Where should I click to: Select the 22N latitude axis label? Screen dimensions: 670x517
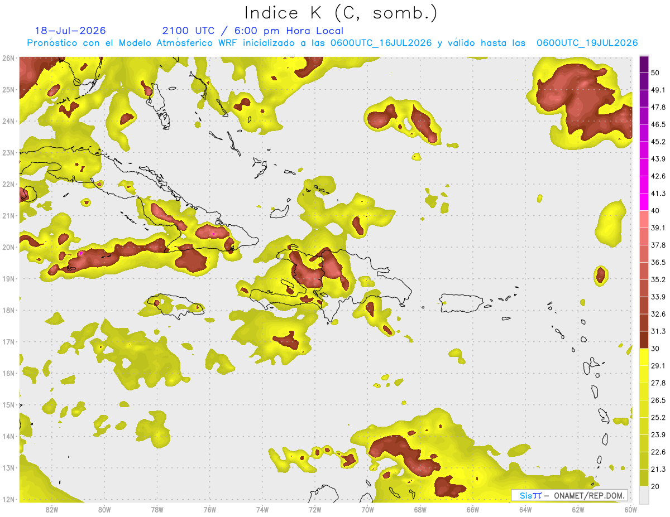coord(8,184)
